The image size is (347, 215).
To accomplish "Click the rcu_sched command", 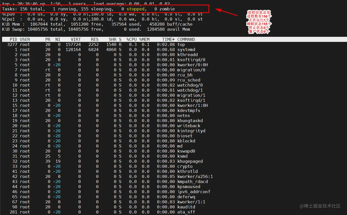I will pyautogui.click(x=189, y=80).
